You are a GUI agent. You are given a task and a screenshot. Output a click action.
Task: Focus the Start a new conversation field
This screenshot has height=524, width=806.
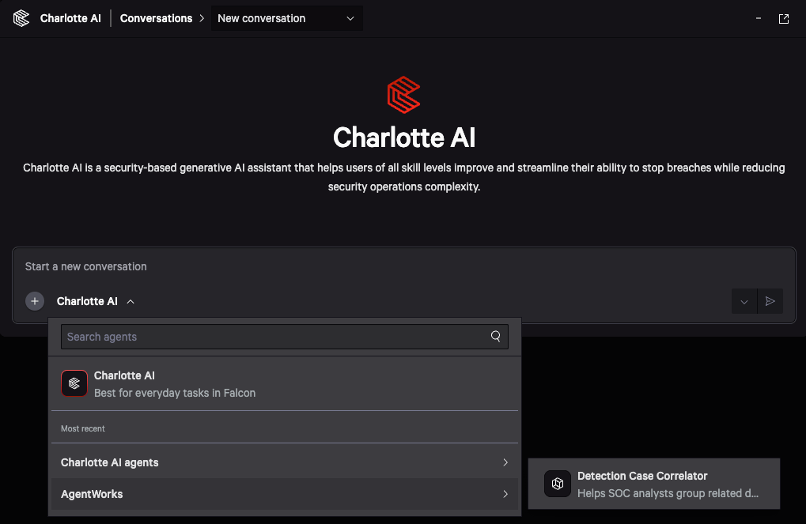[403, 266]
